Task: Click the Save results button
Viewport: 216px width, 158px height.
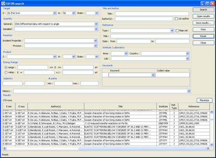Action: [204, 23]
